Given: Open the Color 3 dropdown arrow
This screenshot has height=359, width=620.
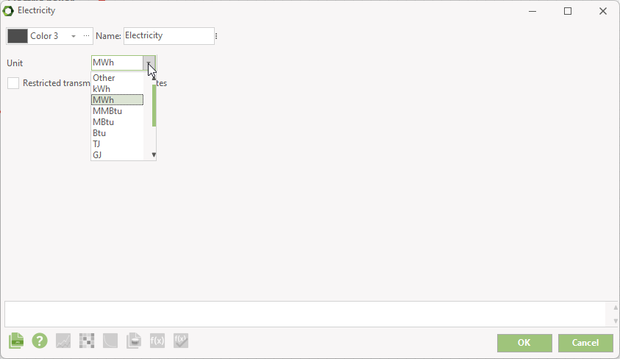Looking at the screenshot, I should click(x=73, y=36).
